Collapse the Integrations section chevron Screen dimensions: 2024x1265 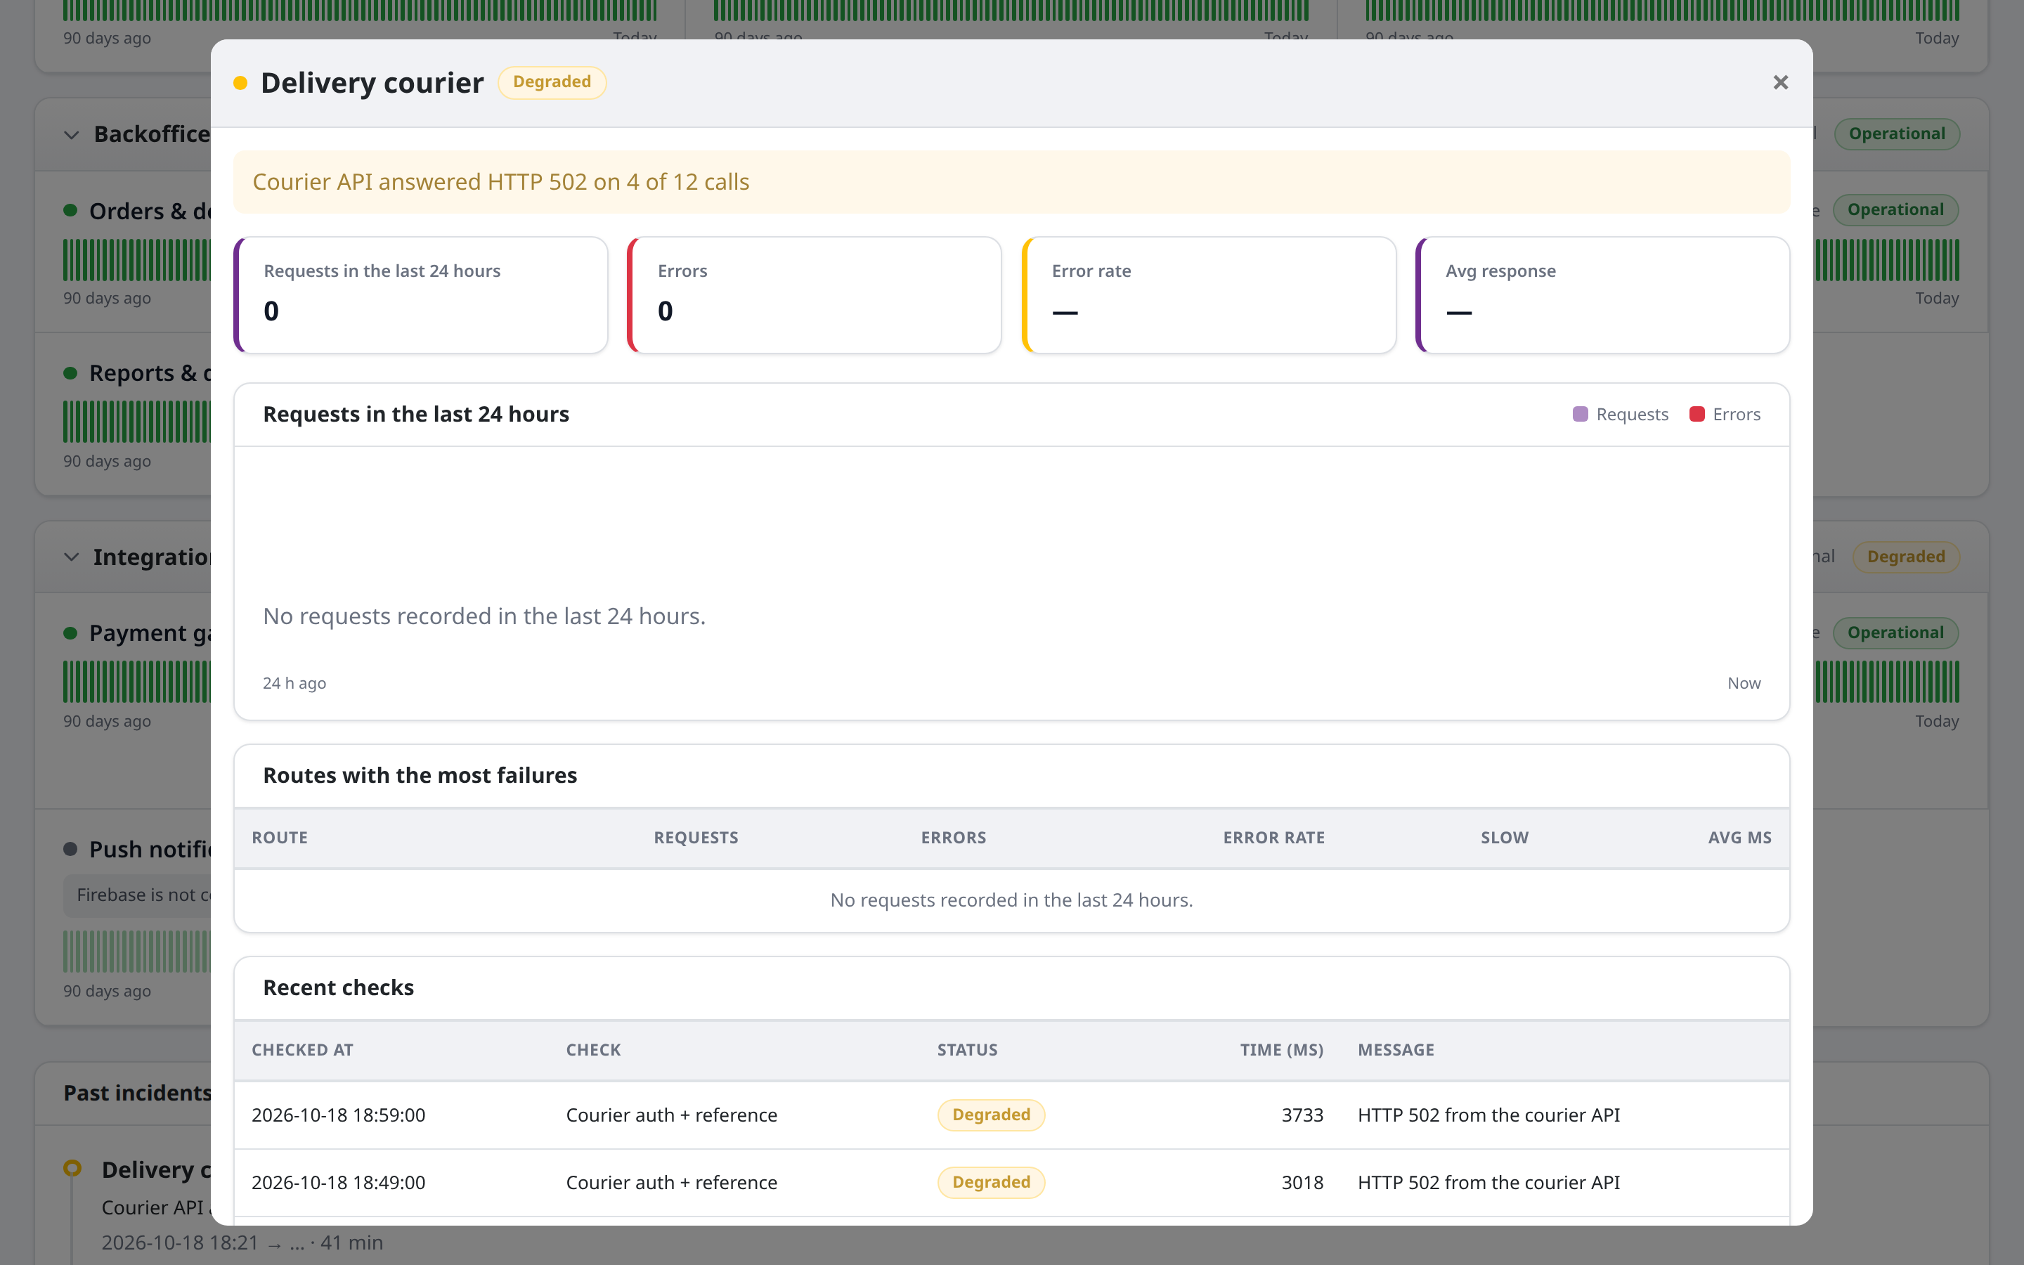pyautogui.click(x=71, y=557)
